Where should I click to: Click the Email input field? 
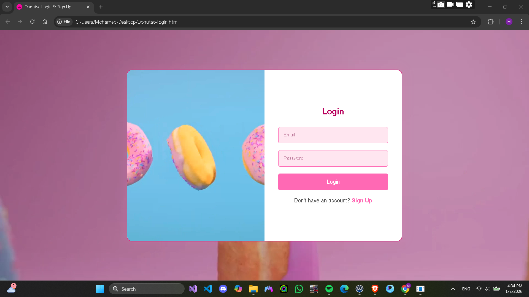coord(333,135)
